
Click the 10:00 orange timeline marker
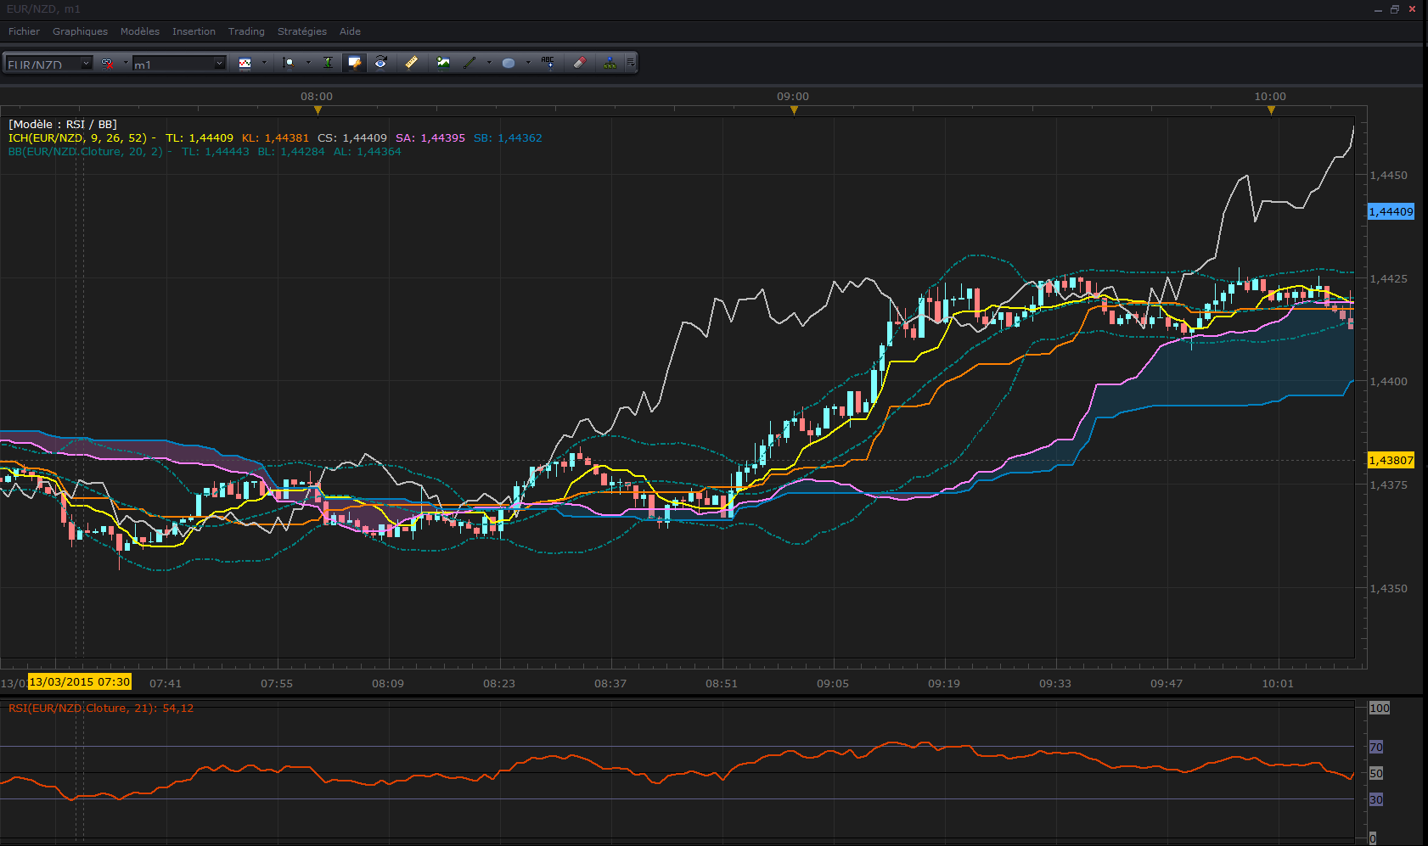1271,109
